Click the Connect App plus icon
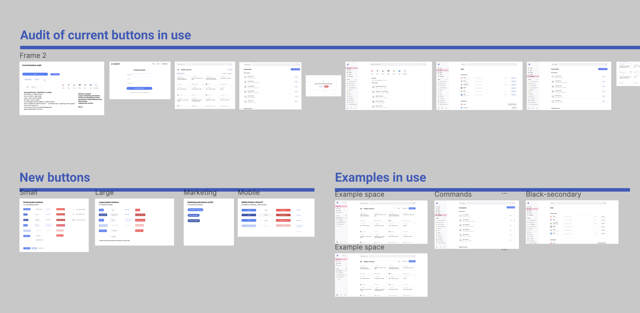 (96, 85)
